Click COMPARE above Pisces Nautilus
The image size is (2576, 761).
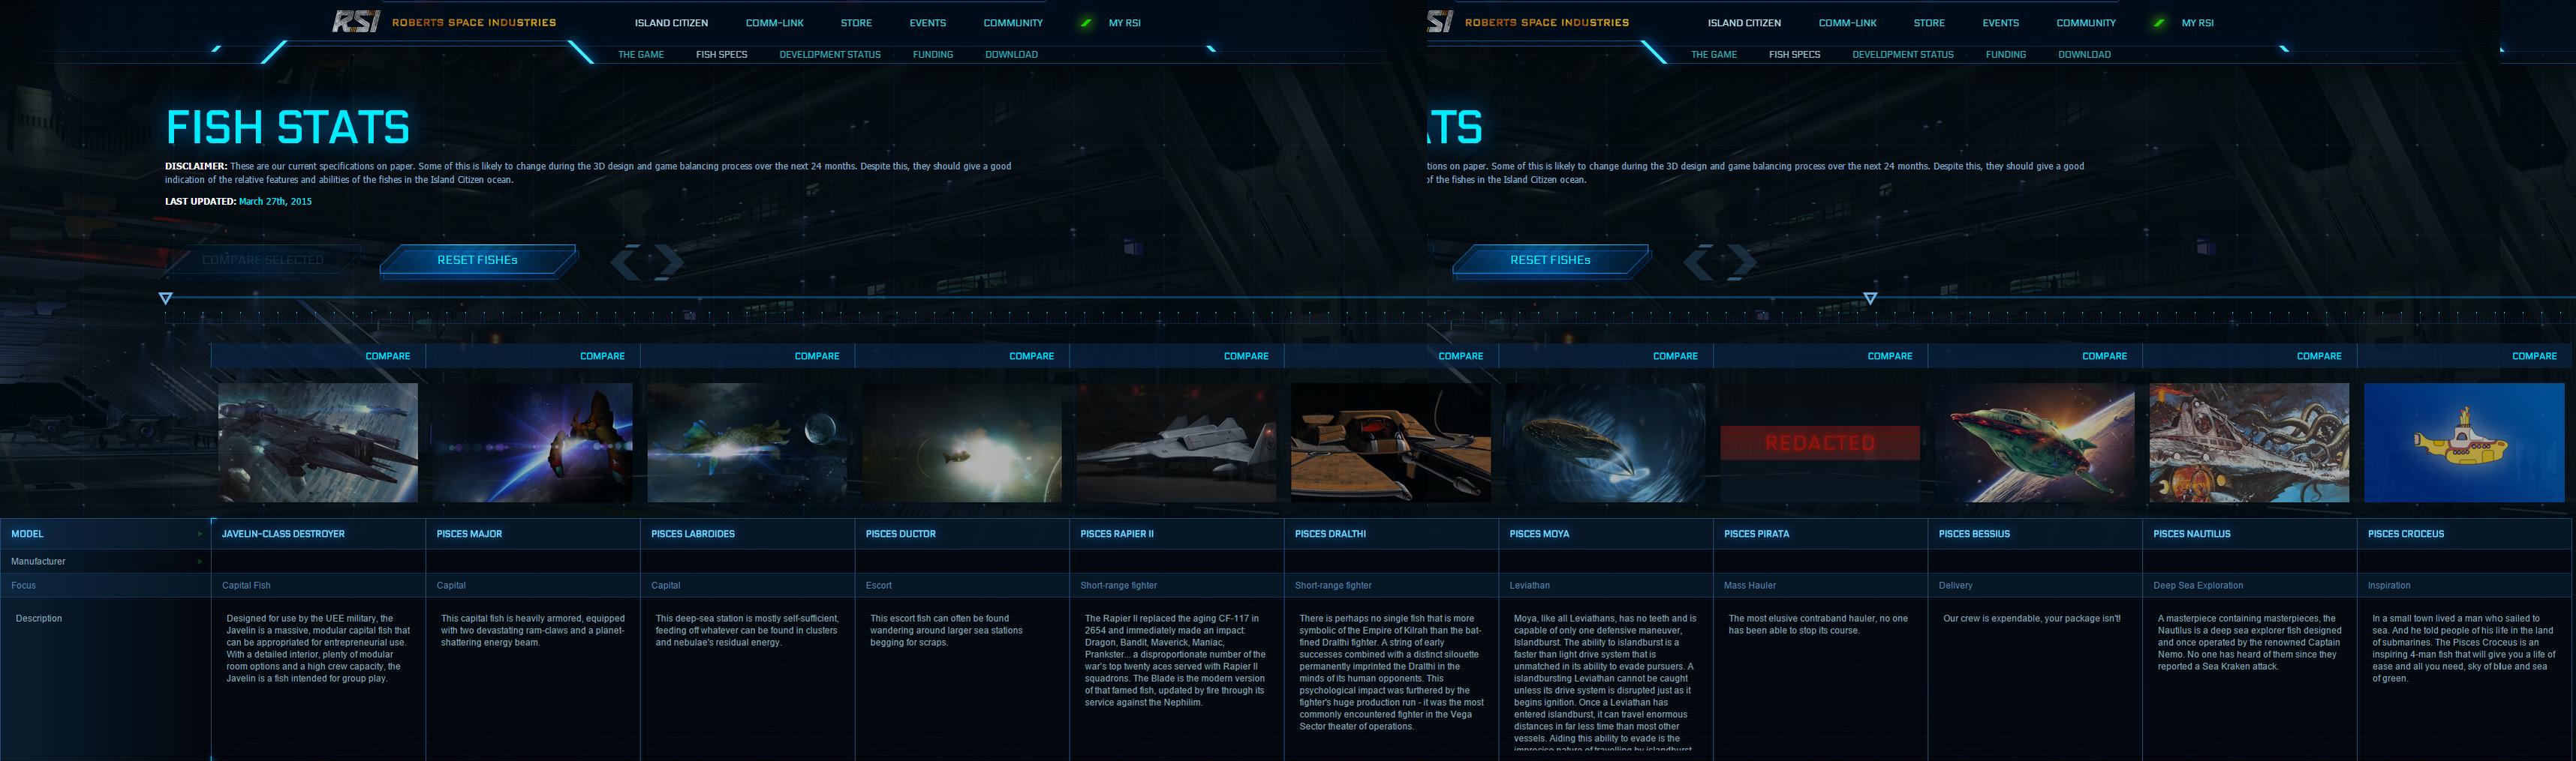[2319, 355]
